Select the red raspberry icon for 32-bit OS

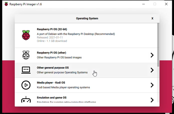click(x=26, y=35)
